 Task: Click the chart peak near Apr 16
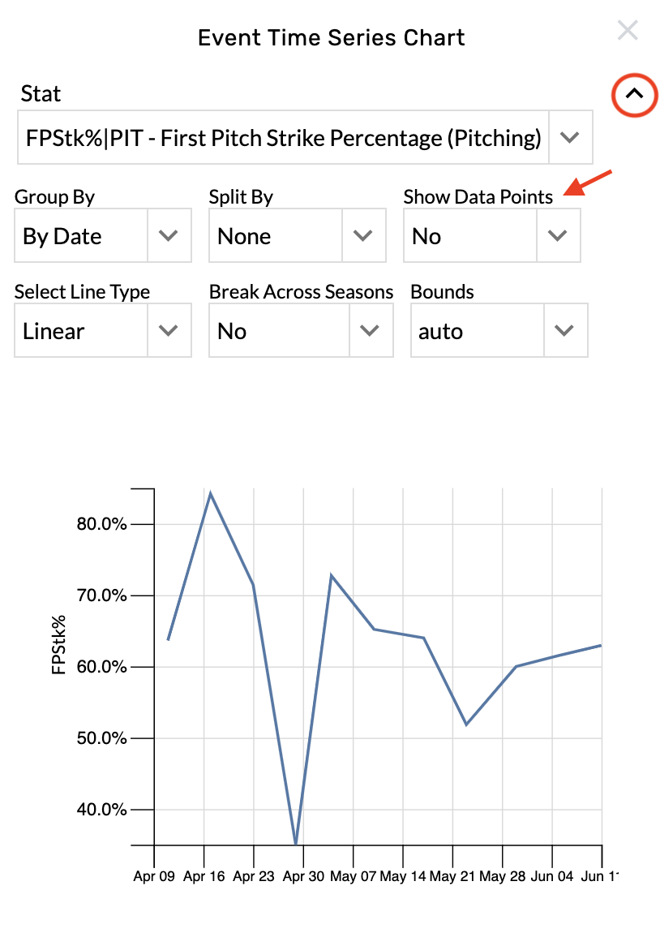(x=210, y=493)
